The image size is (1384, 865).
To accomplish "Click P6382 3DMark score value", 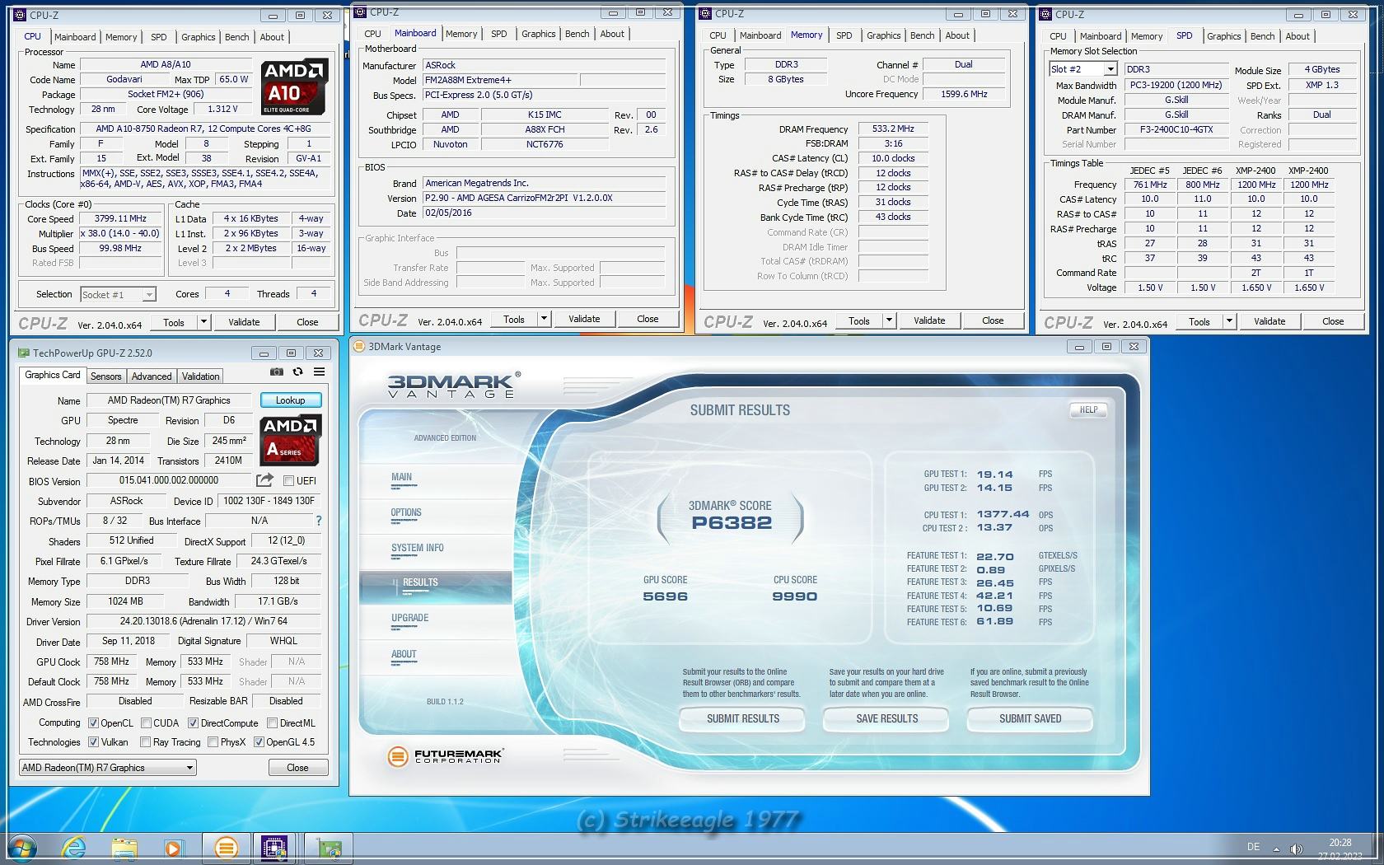I will pyautogui.click(x=732, y=522).
